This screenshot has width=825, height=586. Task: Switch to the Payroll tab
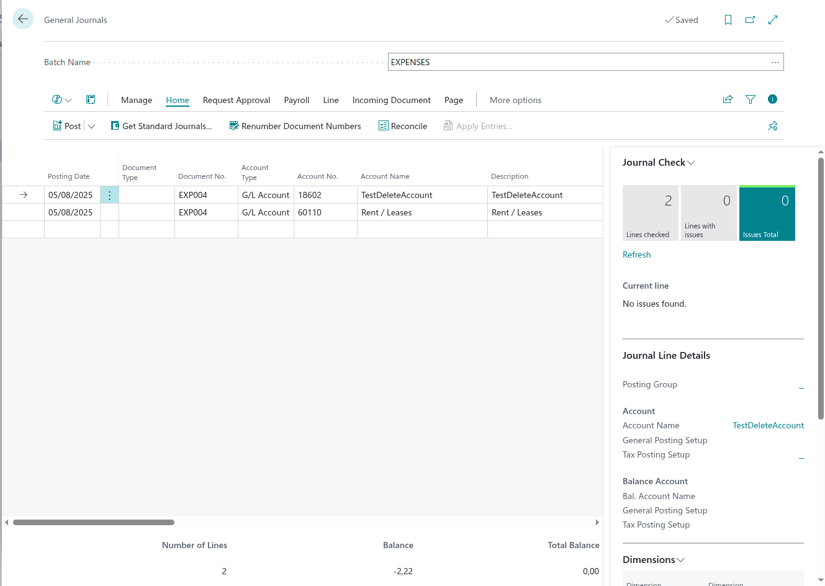point(296,100)
